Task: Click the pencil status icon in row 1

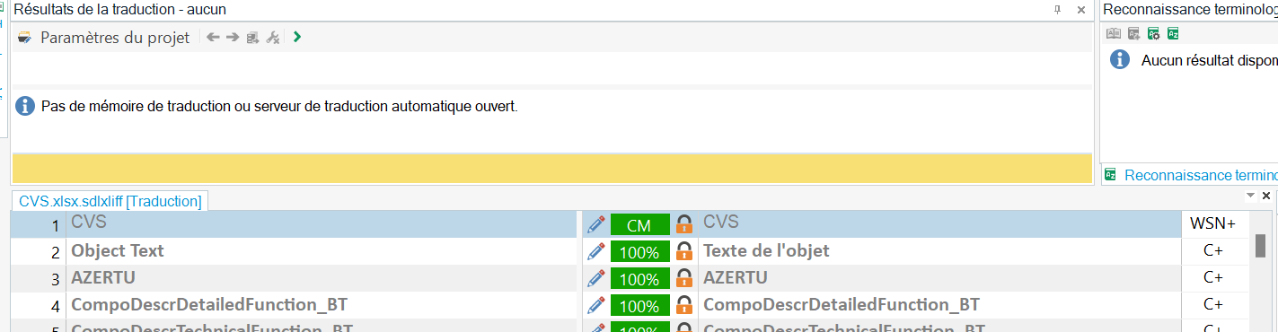Action: [x=595, y=225]
